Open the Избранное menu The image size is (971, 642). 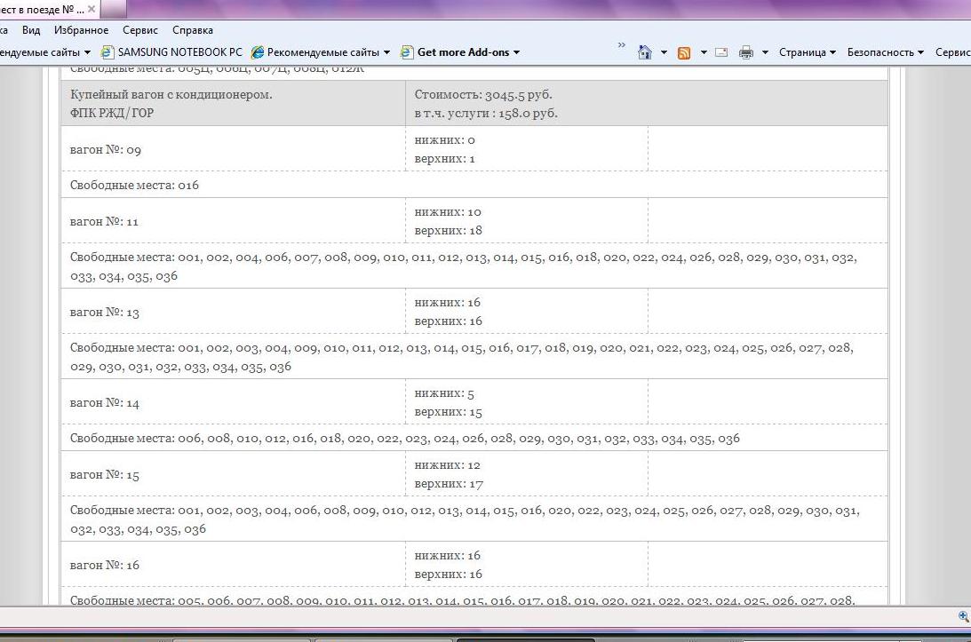point(81,30)
